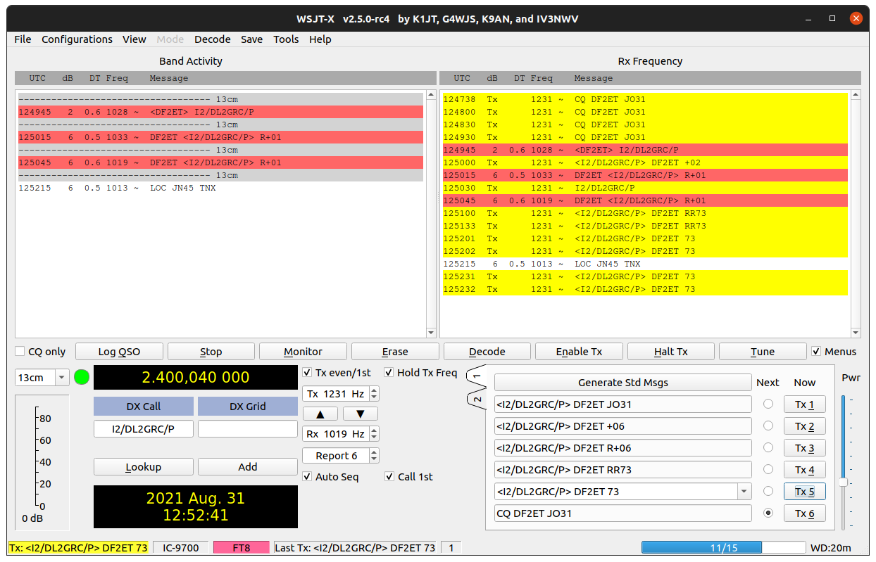Open the View menu
The image size is (876, 562).
point(134,39)
